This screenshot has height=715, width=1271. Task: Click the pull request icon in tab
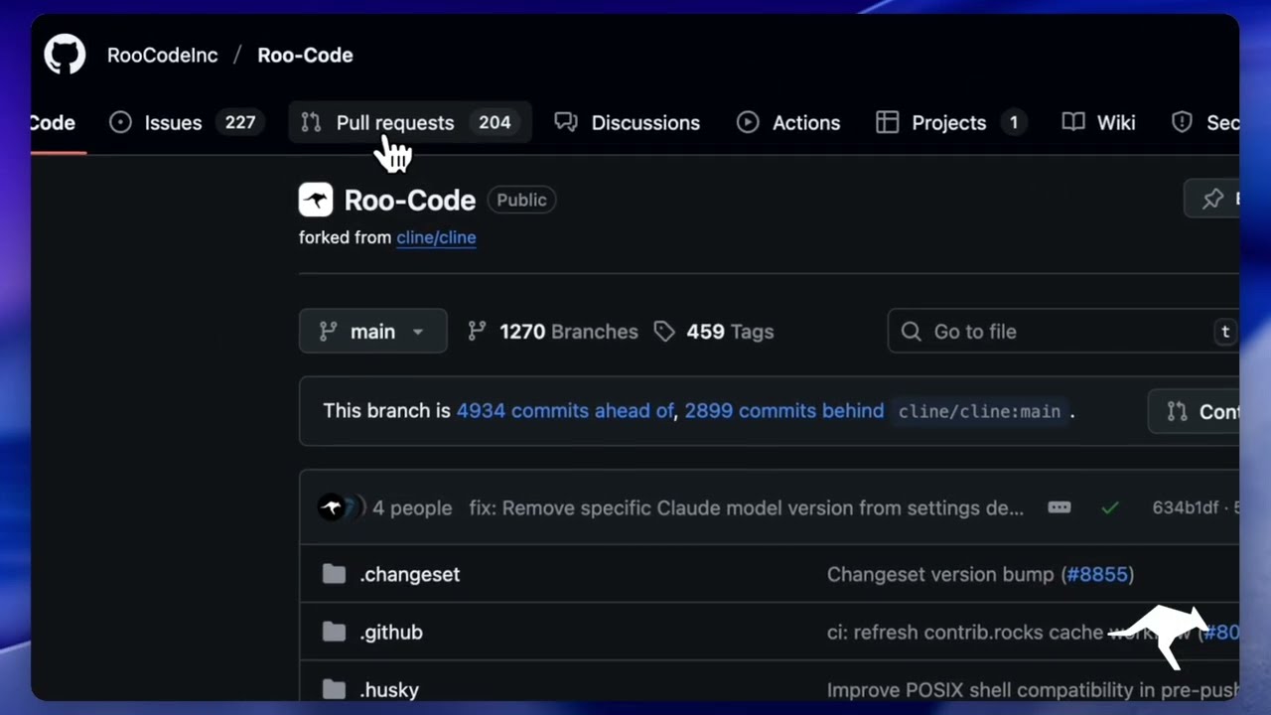click(311, 122)
